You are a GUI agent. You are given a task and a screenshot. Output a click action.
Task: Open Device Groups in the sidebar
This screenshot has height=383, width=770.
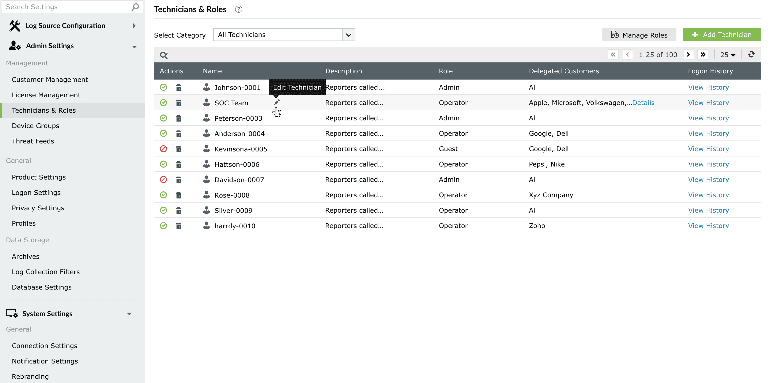pyautogui.click(x=36, y=126)
